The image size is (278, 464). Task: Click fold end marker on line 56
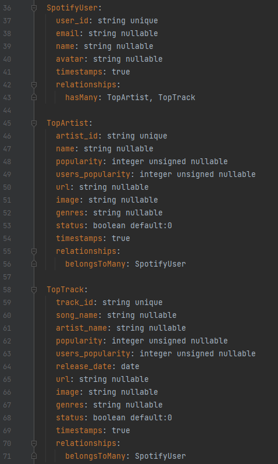[34, 264]
